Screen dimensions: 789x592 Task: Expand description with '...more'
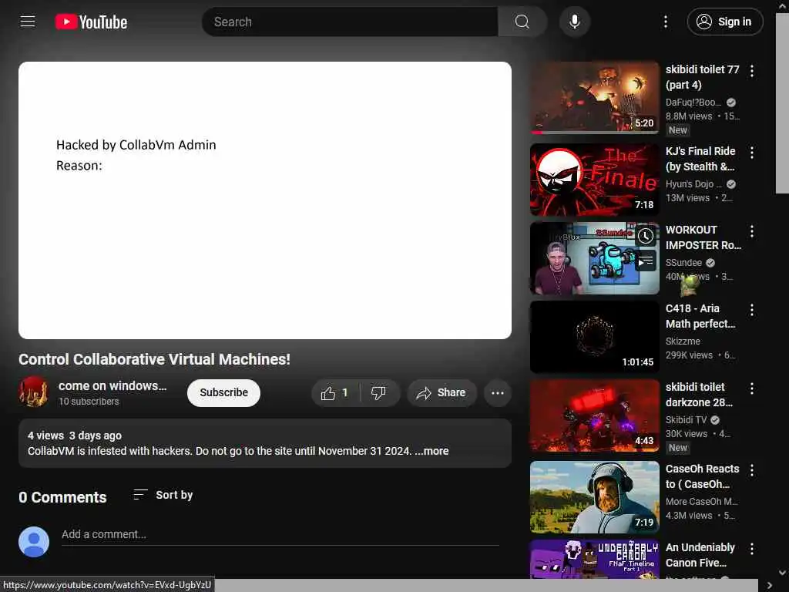[432, 451]
